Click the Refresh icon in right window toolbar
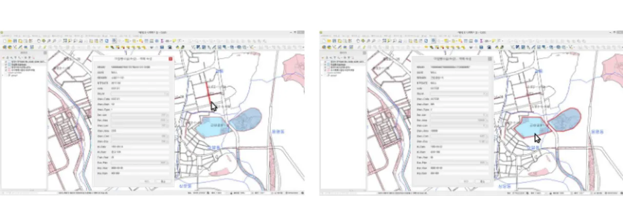Screen dimensions: 623x204 pos(425,41)
